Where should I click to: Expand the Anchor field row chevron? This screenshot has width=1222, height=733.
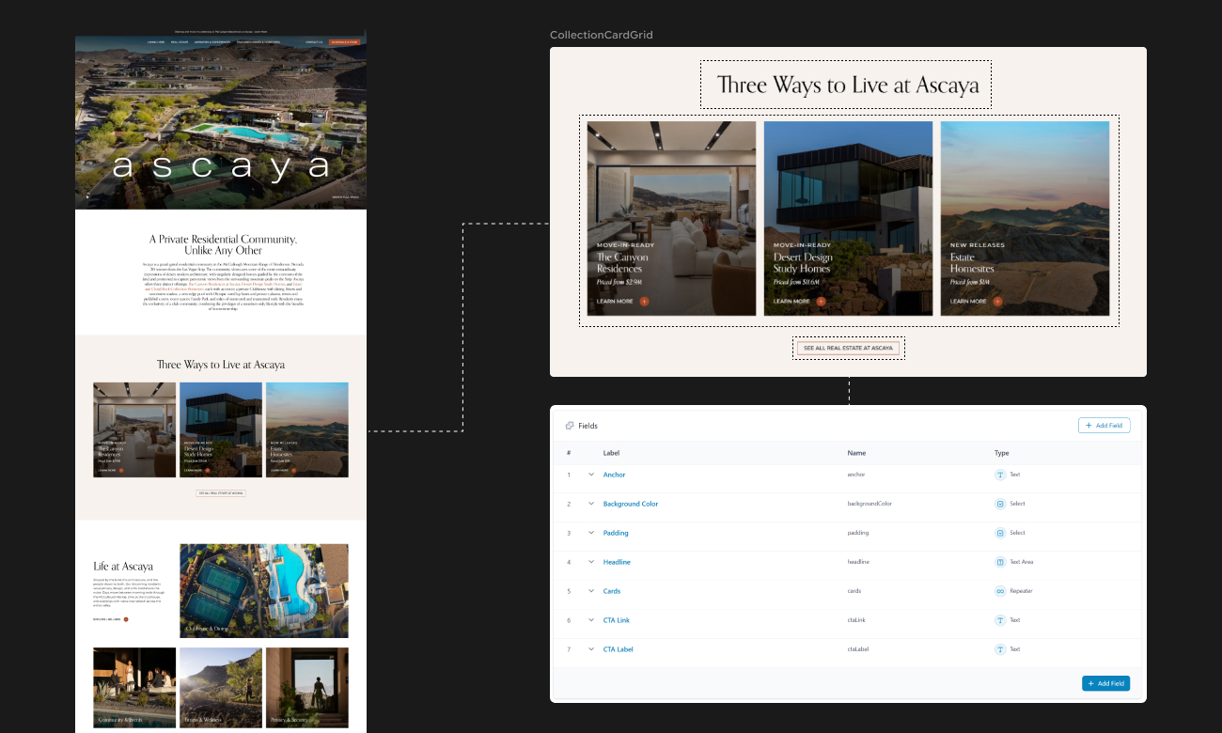pyautogui.click(x=591, y=475)
